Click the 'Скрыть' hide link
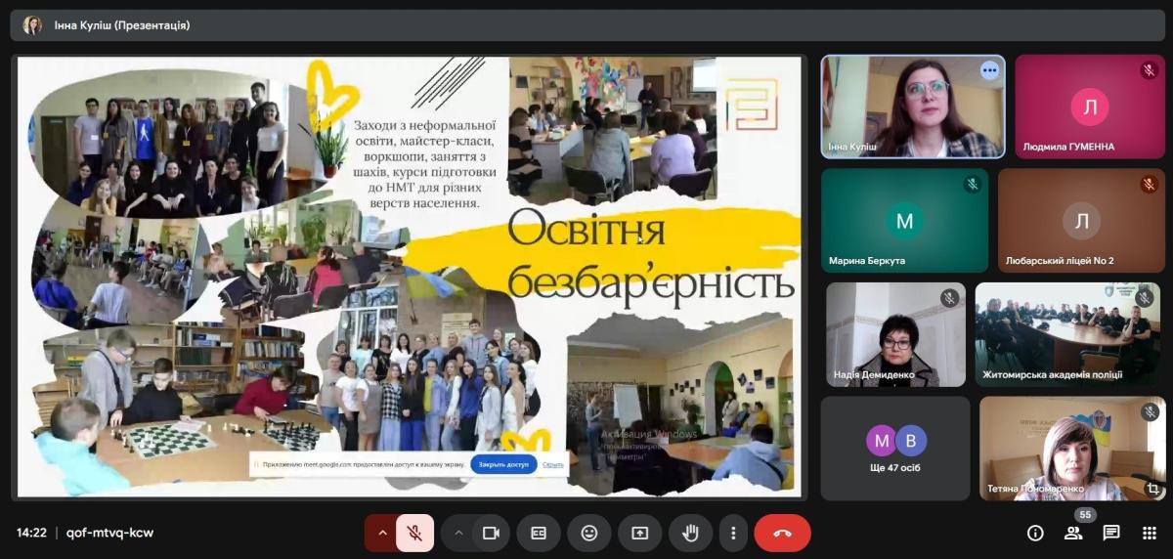 coord(553,464)
